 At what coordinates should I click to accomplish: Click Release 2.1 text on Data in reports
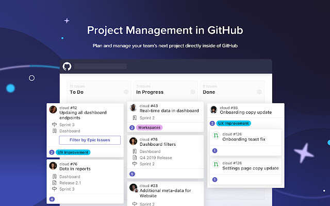click(x=70, y=183)
